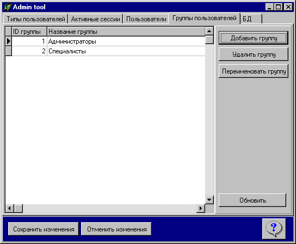Click Переименовать группу button
Viewport: 296px width, 244px height.
pos(254,71)
